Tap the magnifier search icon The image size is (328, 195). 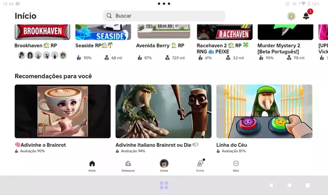(109, 16)
